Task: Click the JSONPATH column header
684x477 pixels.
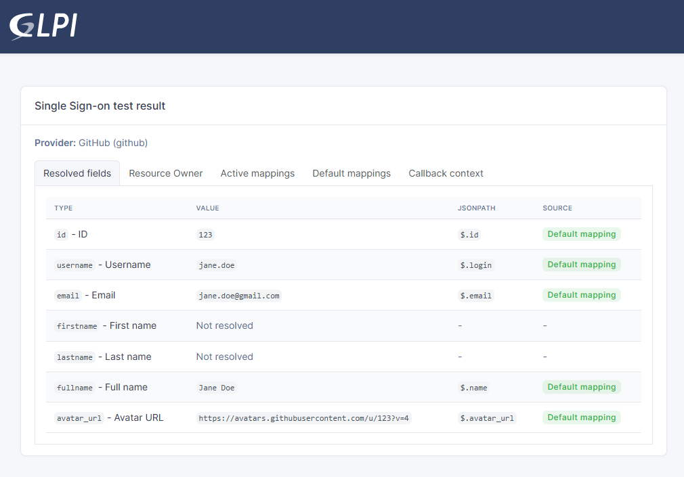Action: coord(476,208)
